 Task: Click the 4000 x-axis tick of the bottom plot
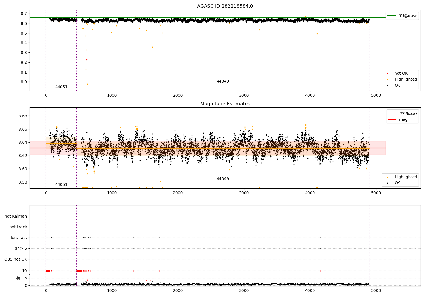tap(310, 291)
